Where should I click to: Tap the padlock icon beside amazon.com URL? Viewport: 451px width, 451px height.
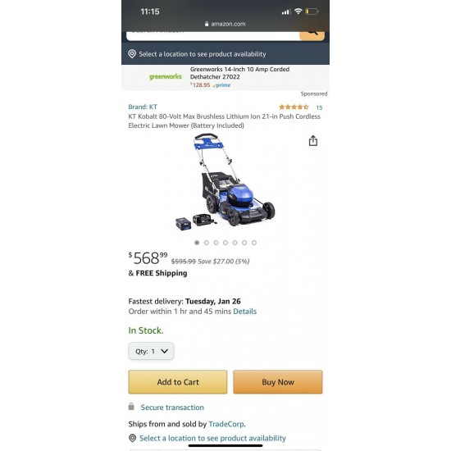[x=207, y=24]
